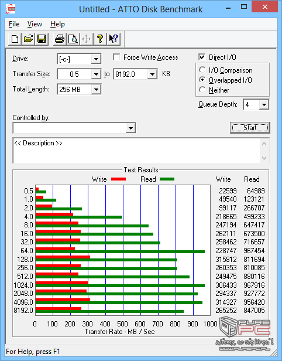Open the File menu
This screenshot has height=361, width=282.
14,24
